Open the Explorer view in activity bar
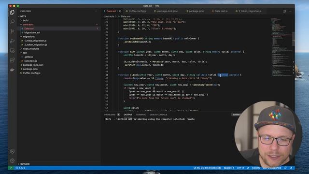 coord(12,12)
